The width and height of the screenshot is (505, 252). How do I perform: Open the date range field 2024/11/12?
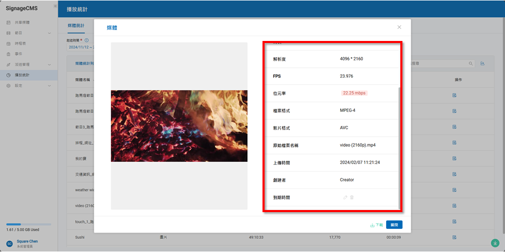[x=80, y=47]
